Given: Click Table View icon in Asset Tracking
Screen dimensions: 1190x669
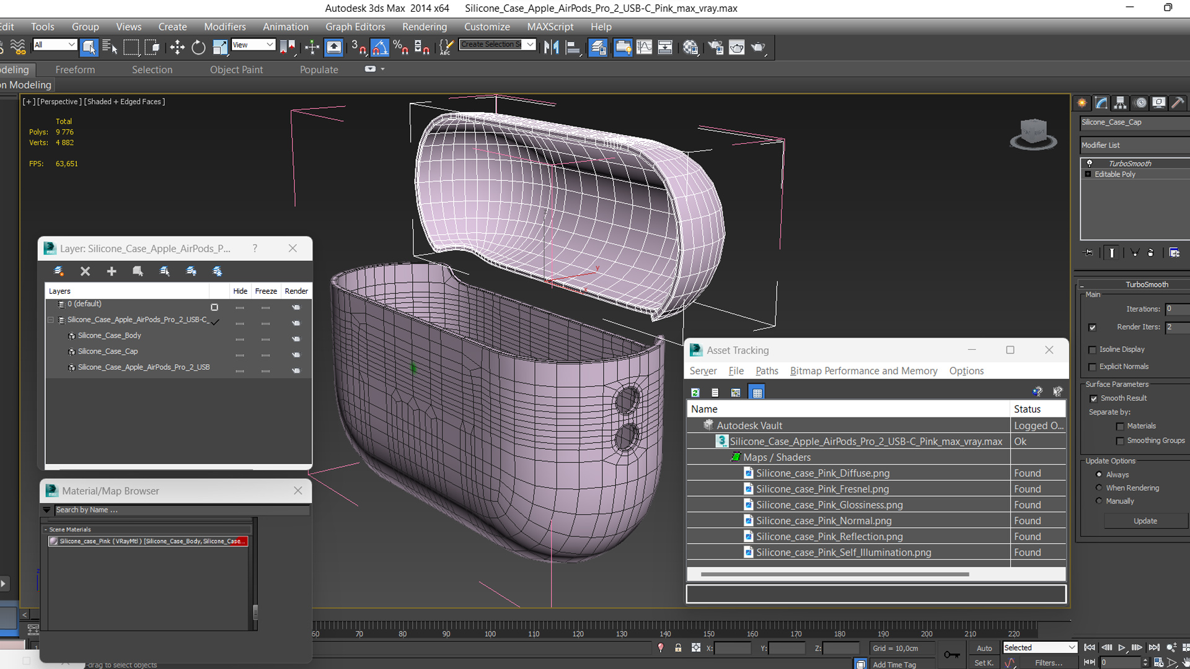Looking at the screenshot, I should (757, 393).
